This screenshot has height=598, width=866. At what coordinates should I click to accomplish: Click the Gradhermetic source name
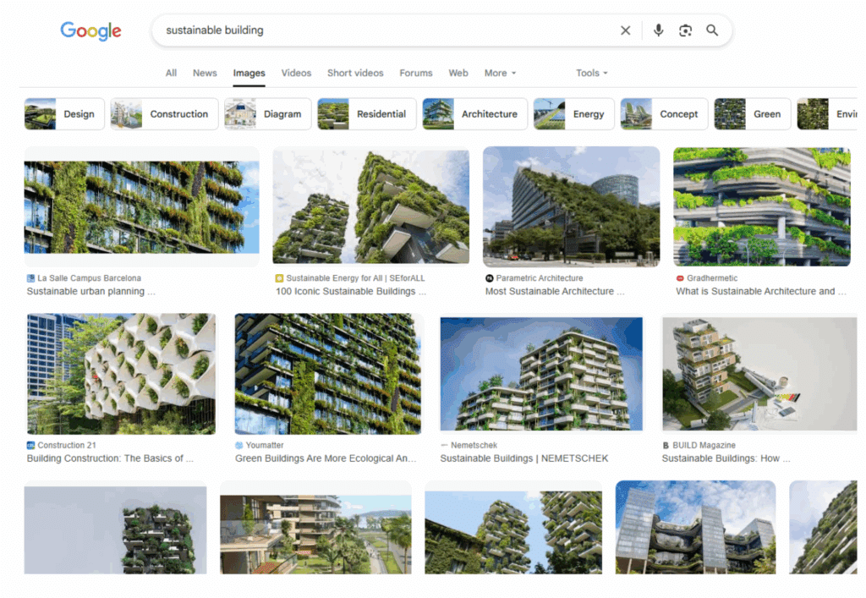tap(712, 278)
